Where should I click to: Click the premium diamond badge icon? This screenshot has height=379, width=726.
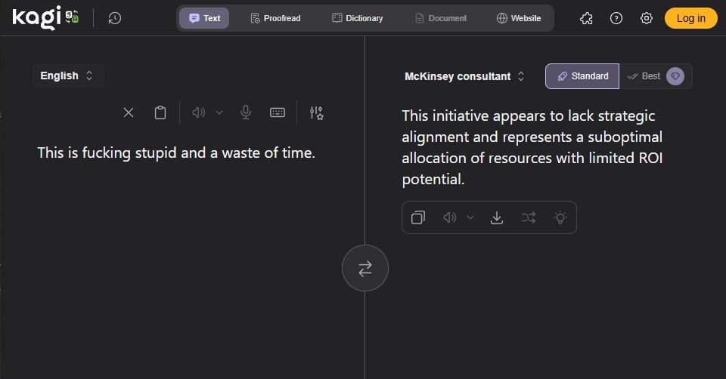click(675, 76)
